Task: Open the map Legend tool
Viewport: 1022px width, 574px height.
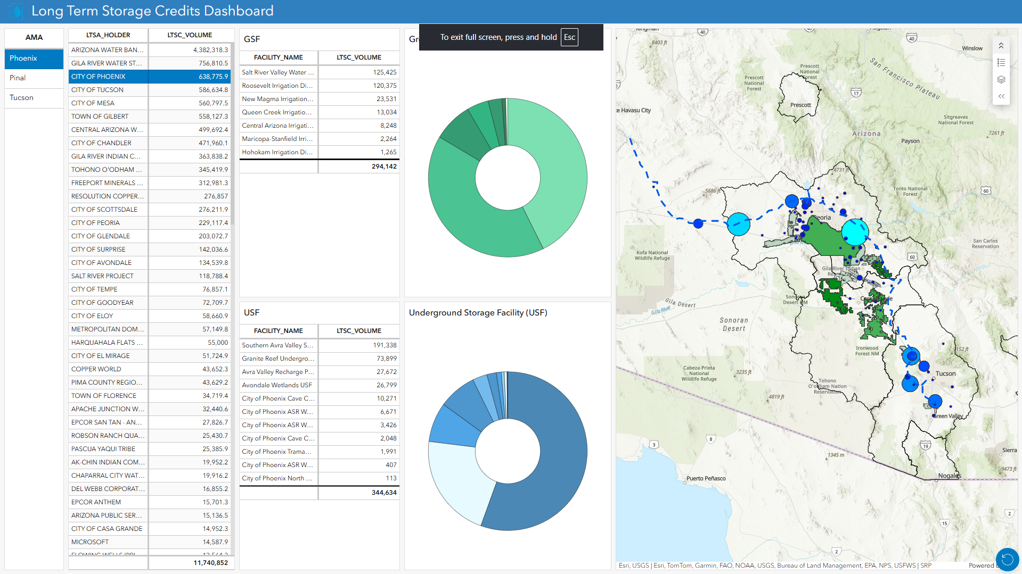Action: pos(1001,63)
